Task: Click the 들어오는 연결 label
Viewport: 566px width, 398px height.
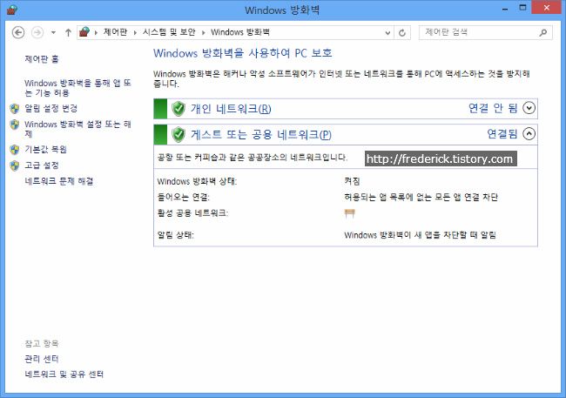Action: click(x=184, y=197)
